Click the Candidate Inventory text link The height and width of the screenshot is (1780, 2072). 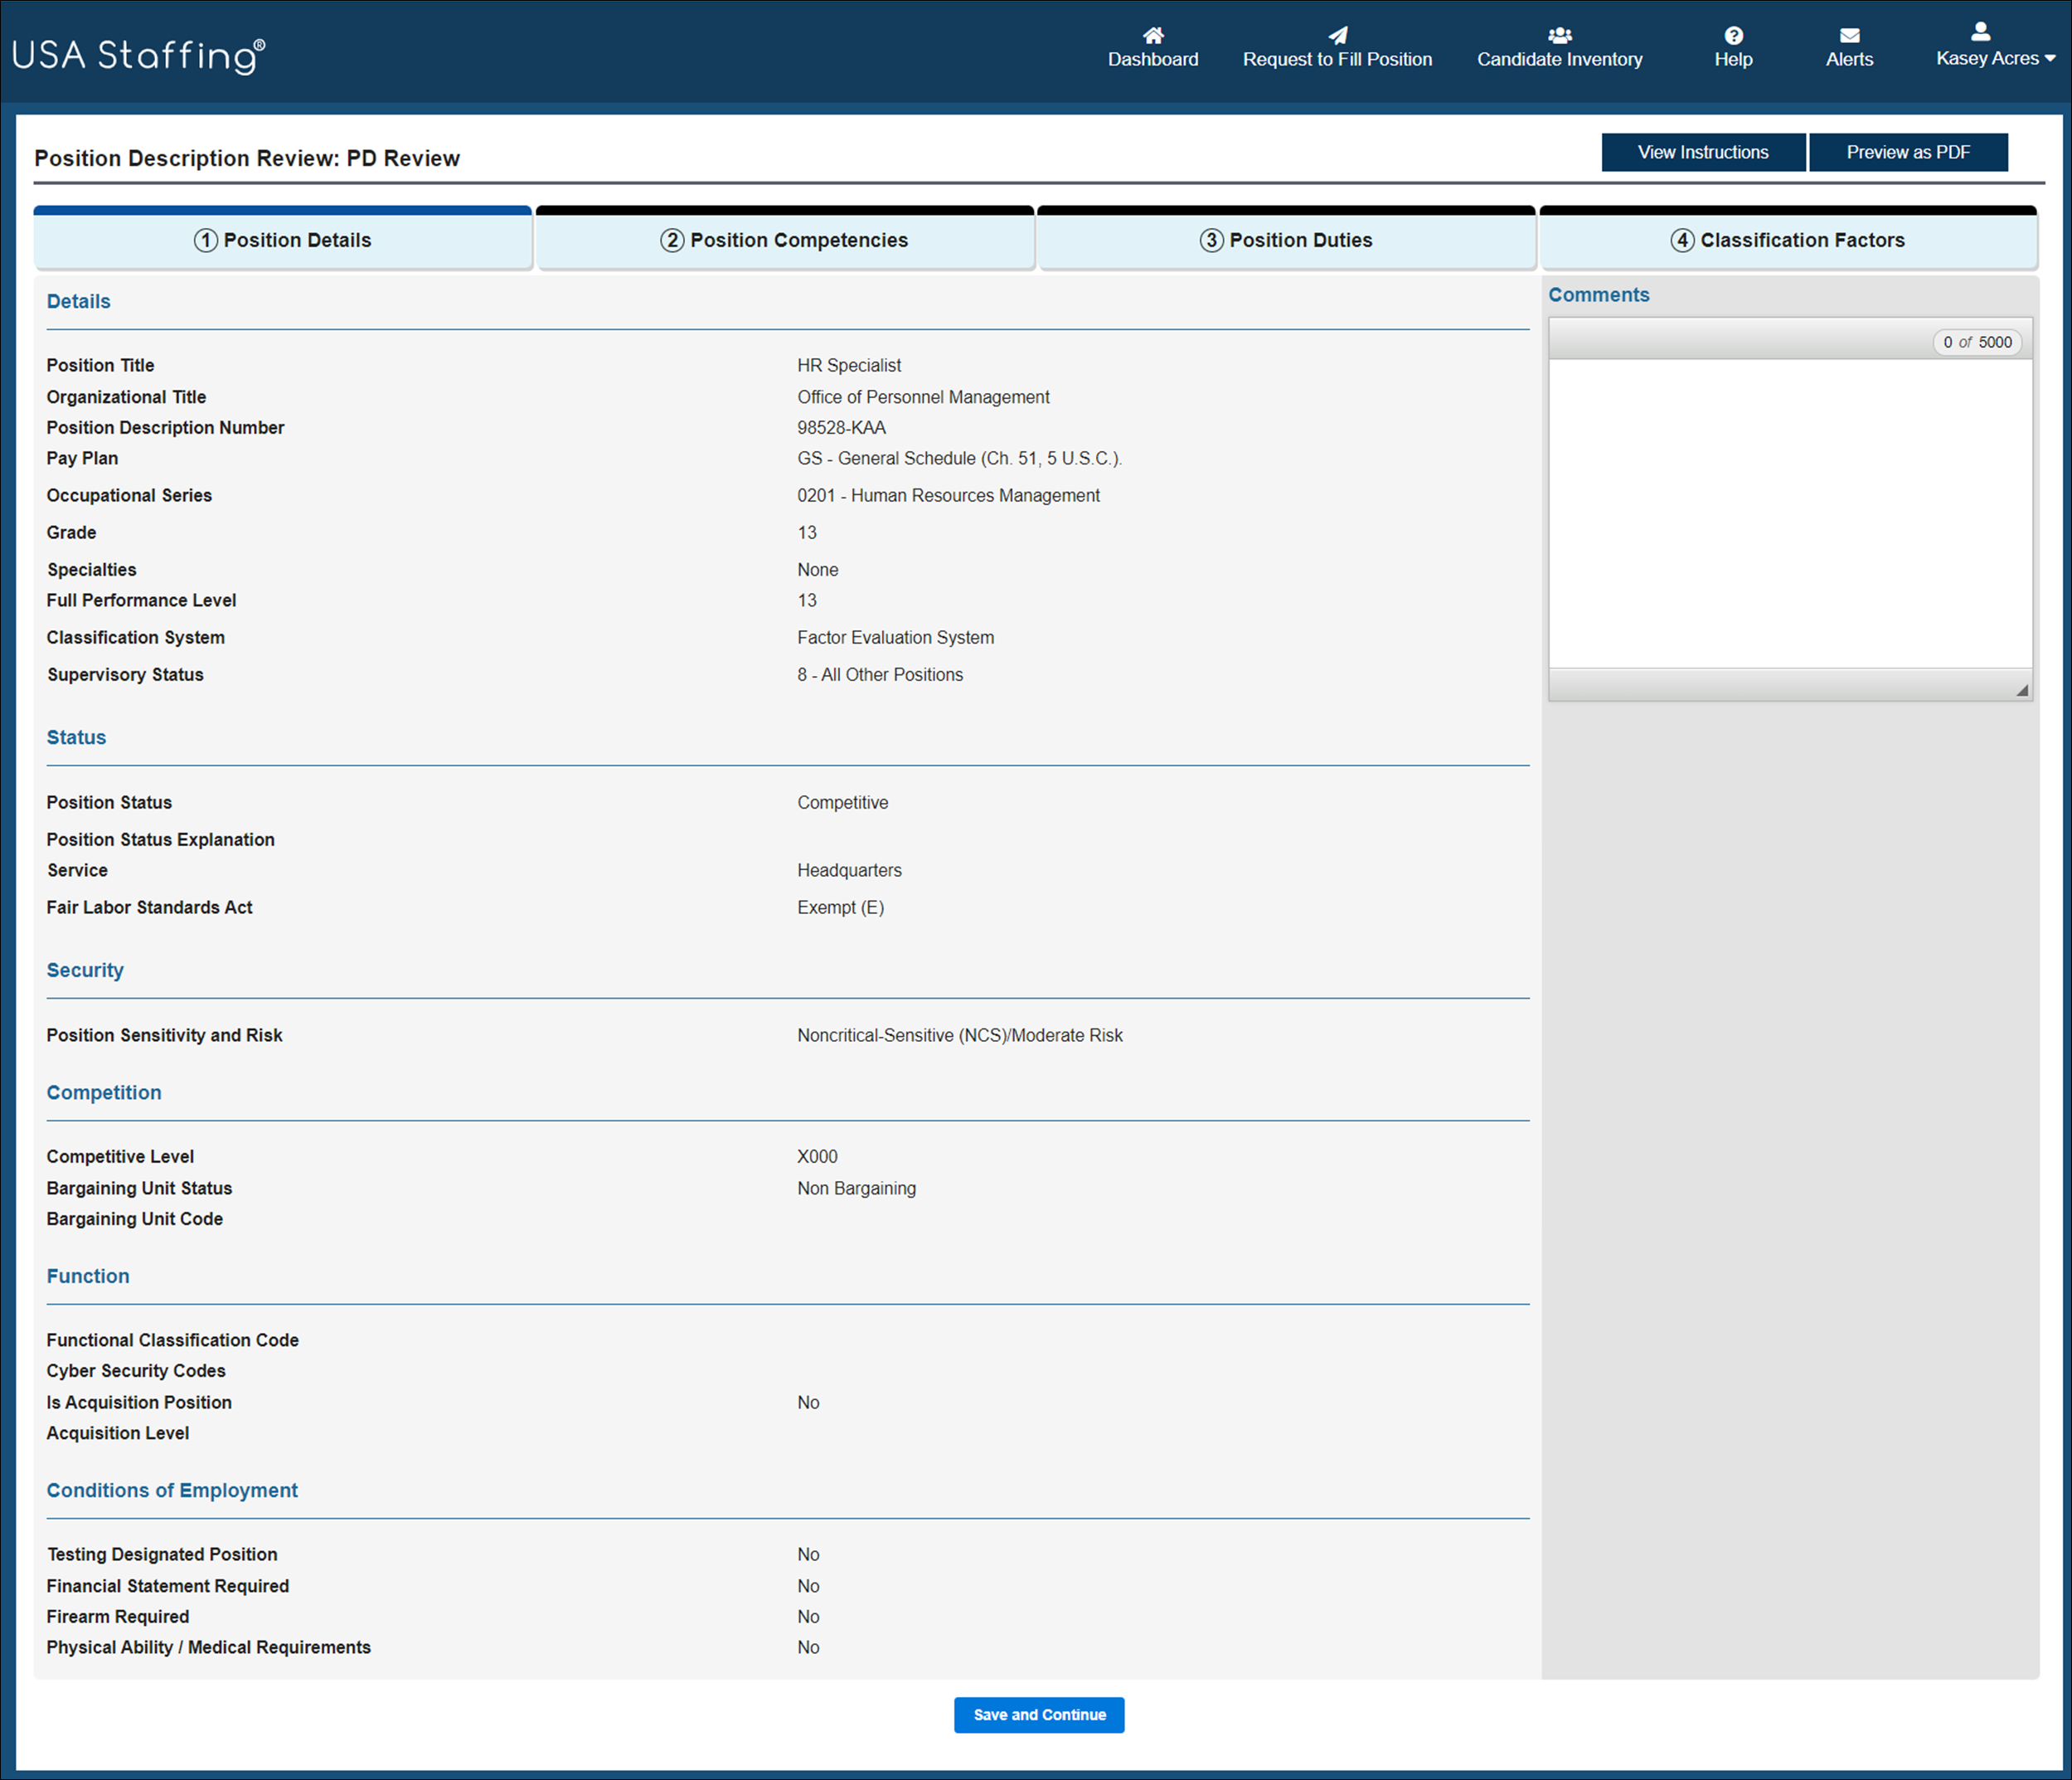click(x=1559, y=60)
